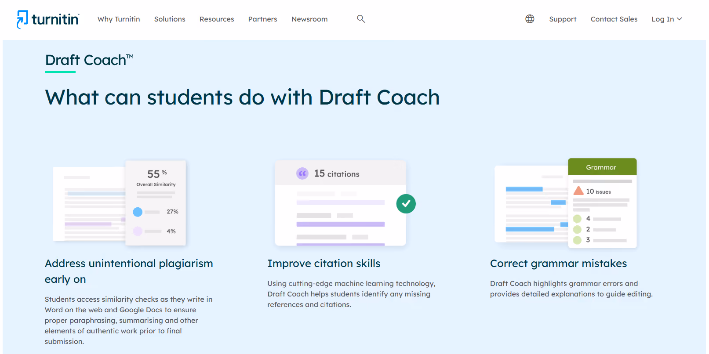Open the search magnifier icon
The image size is (709, 354).
coord(361,18)
